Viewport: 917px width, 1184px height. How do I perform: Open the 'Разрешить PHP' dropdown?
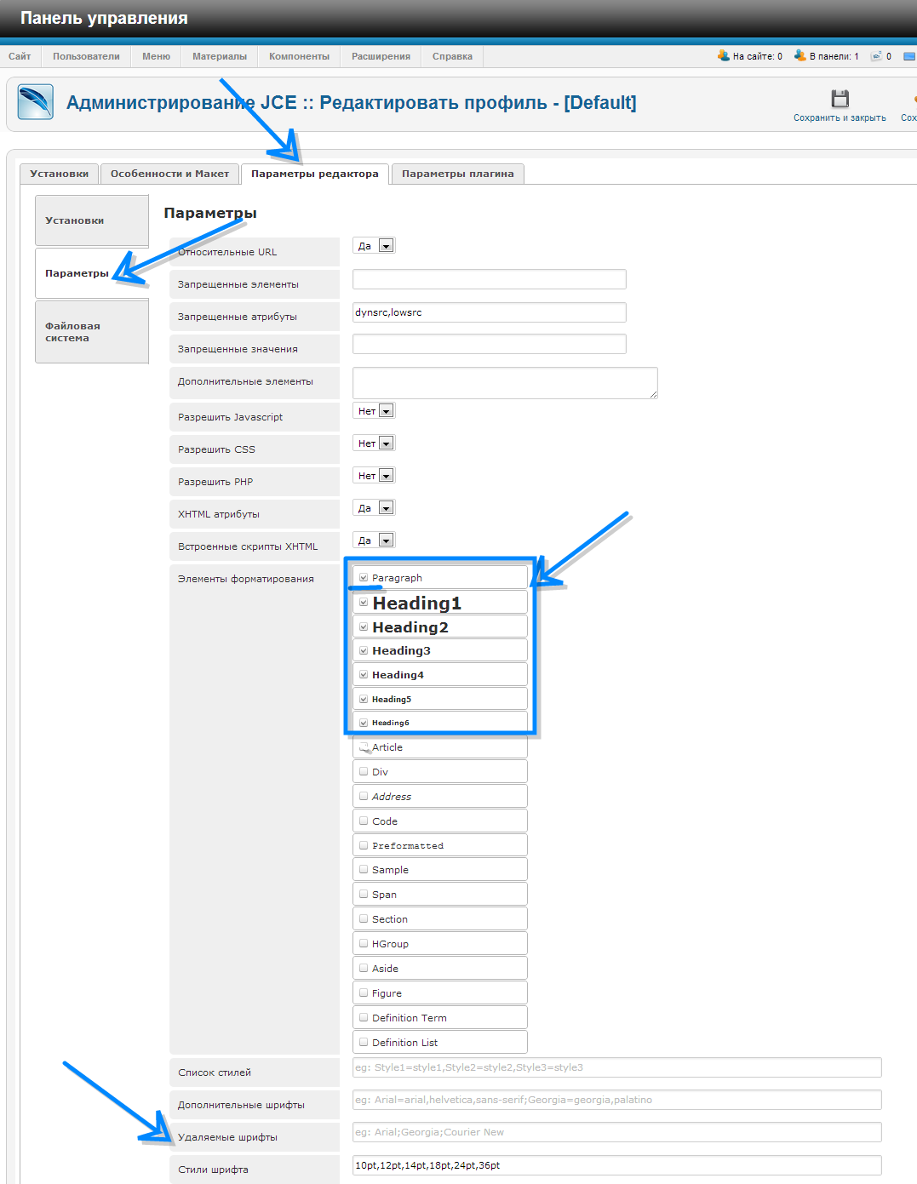[386, 476]
